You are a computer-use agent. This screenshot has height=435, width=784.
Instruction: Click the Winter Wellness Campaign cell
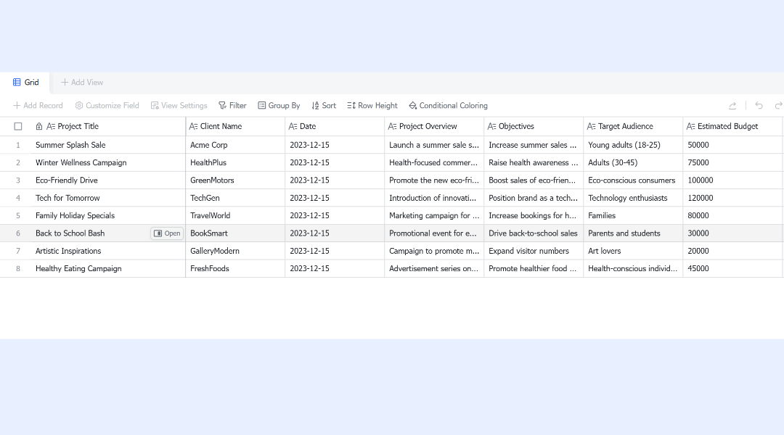point(108,162)
